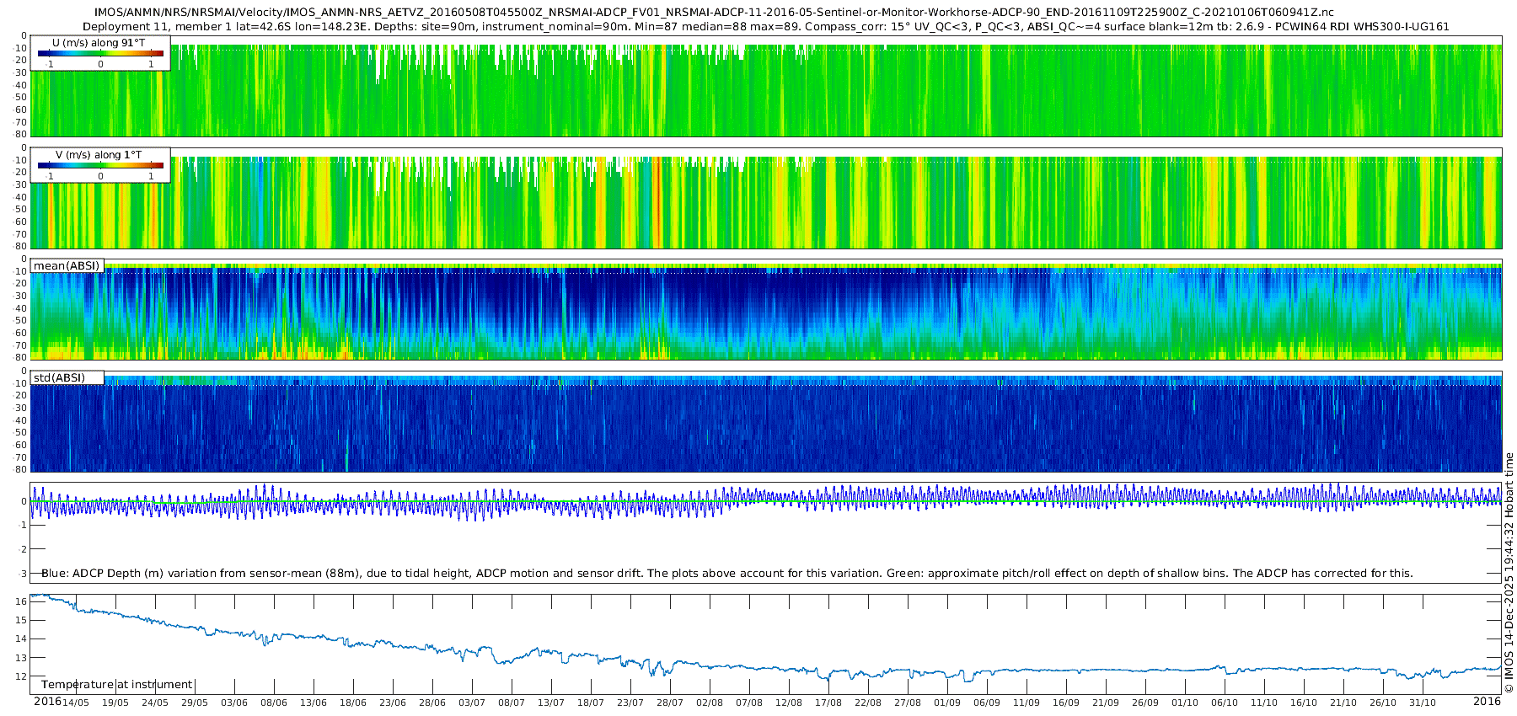
Task: Click the 'Temperature at instrument' label
Action: 116,684
